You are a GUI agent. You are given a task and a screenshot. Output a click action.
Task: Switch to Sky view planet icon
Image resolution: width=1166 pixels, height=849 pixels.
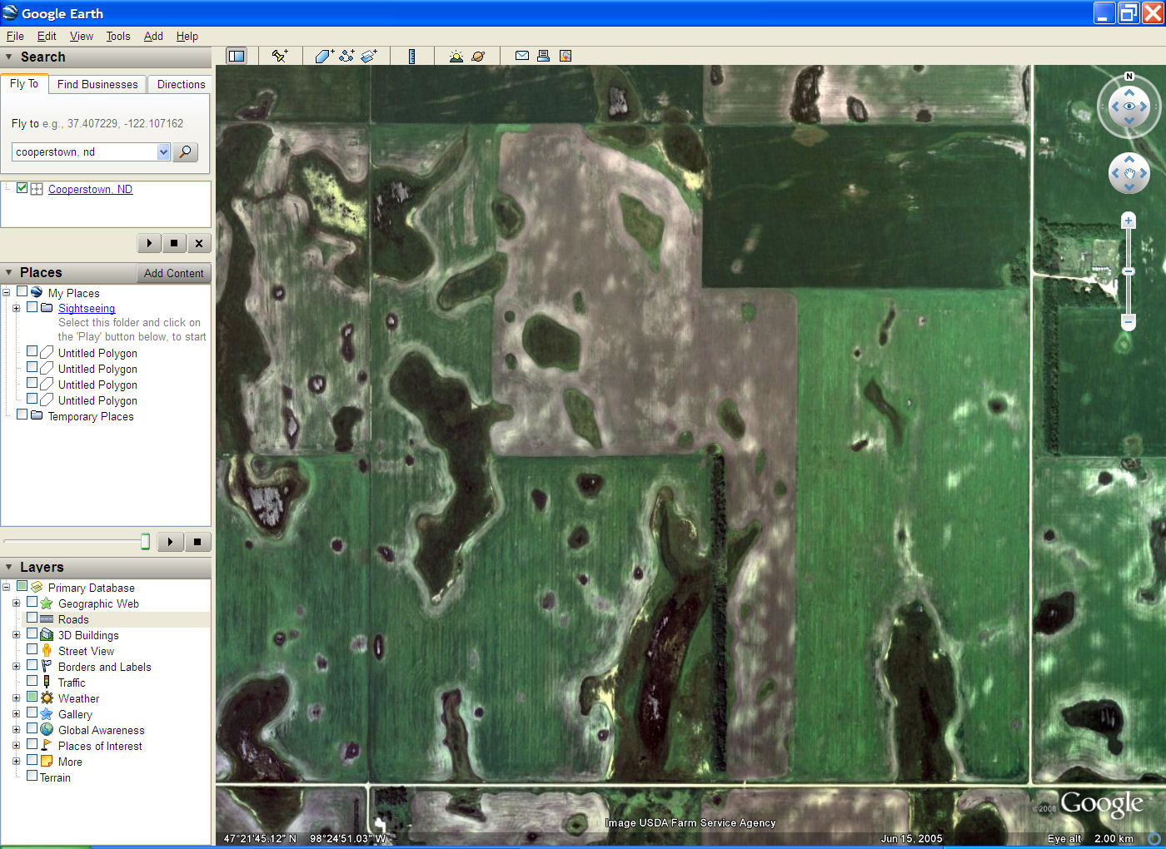coord(478,56)
